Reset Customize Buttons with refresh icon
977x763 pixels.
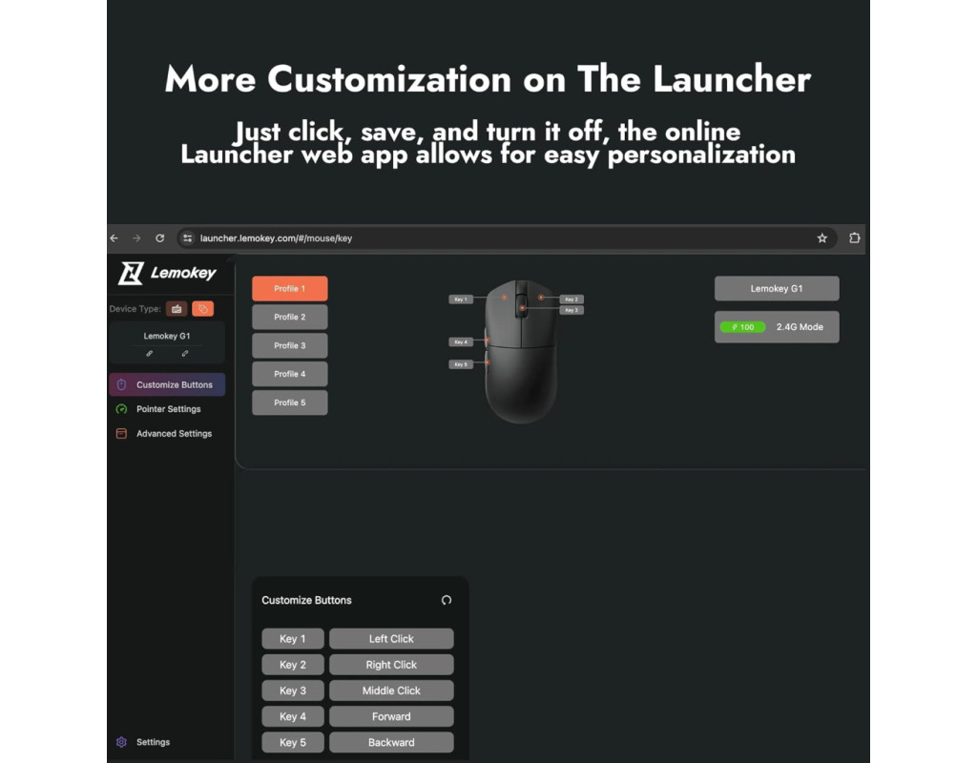pyautogui.click(x=447, y=600)
